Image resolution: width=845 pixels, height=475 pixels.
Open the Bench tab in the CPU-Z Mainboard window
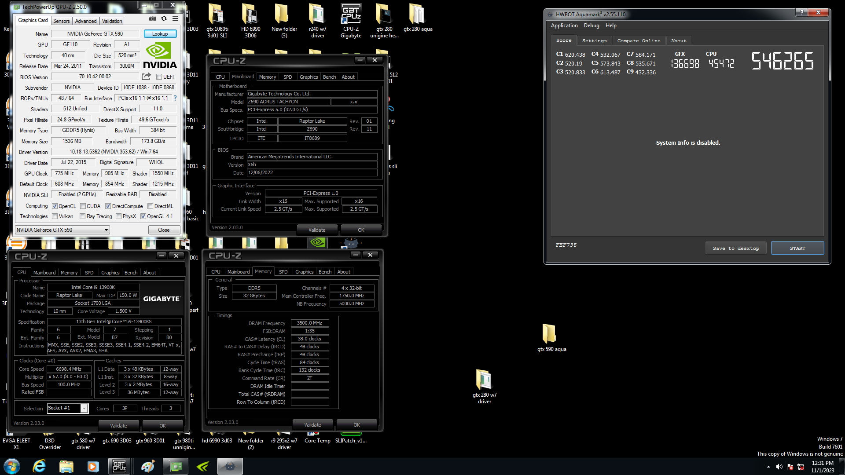click(329, 77)
